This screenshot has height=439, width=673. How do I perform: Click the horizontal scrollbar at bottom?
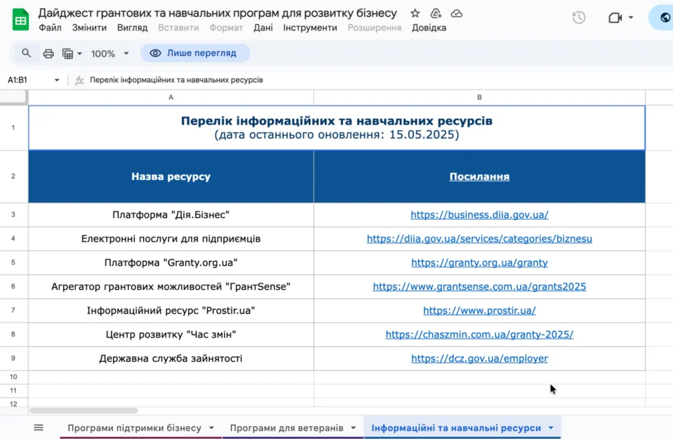click(83, 411)
